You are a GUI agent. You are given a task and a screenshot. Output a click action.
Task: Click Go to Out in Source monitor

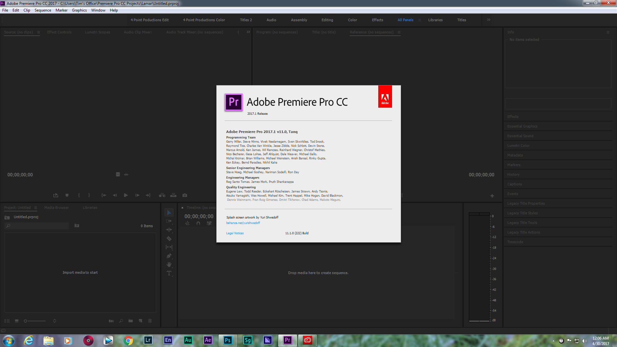click(148, 195)
